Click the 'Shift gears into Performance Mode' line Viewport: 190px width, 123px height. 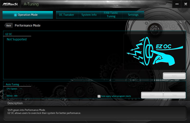pyautogui.click(x=26, y=110)
